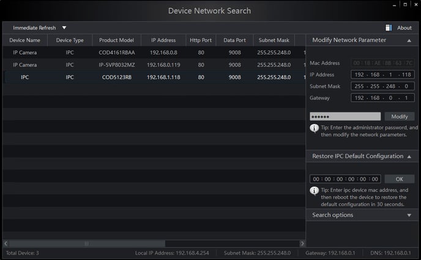This screenshot has height=260, width=421.
Task: Sort by IP Address column header
Action: 163,40
